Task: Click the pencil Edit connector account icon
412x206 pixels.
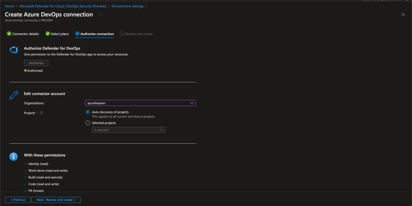Action: tap(14, 95)
